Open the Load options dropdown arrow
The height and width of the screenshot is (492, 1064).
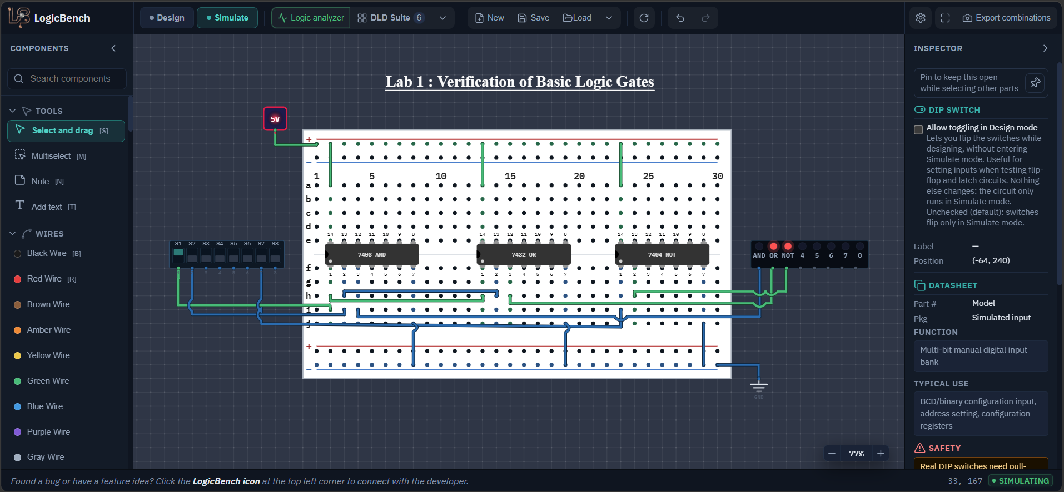(609, 18)
